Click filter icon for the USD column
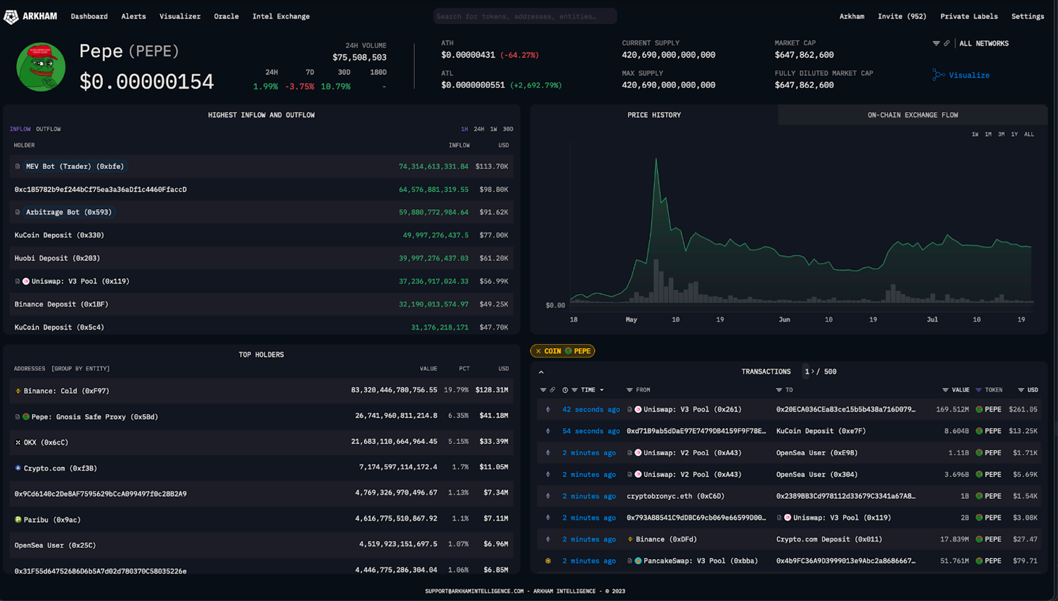The width and height of the screenshot is (1058, 601). click(1021, 390)
